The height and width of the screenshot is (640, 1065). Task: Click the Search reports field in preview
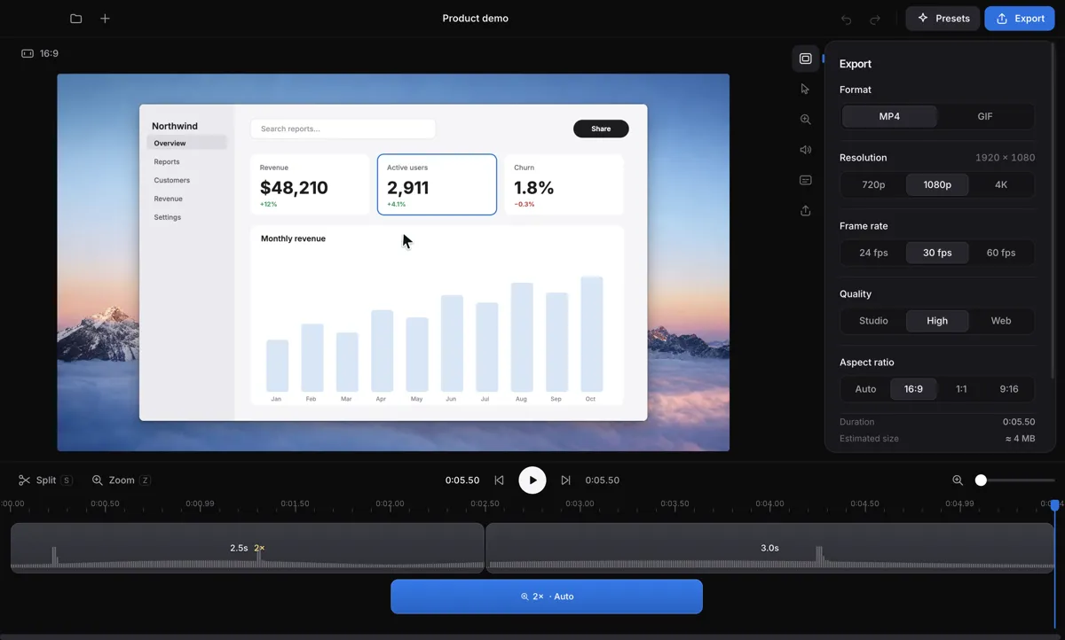[x=343, y=129]
